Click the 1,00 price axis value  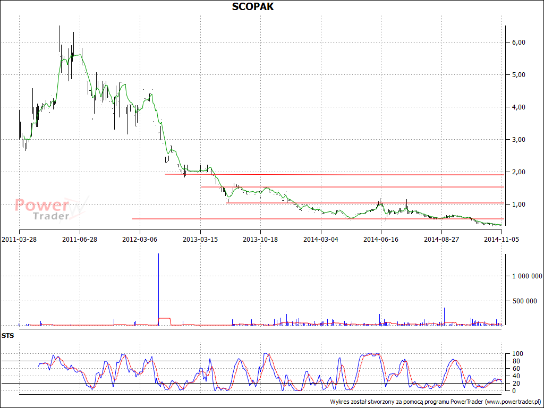[x=518, y=205]
